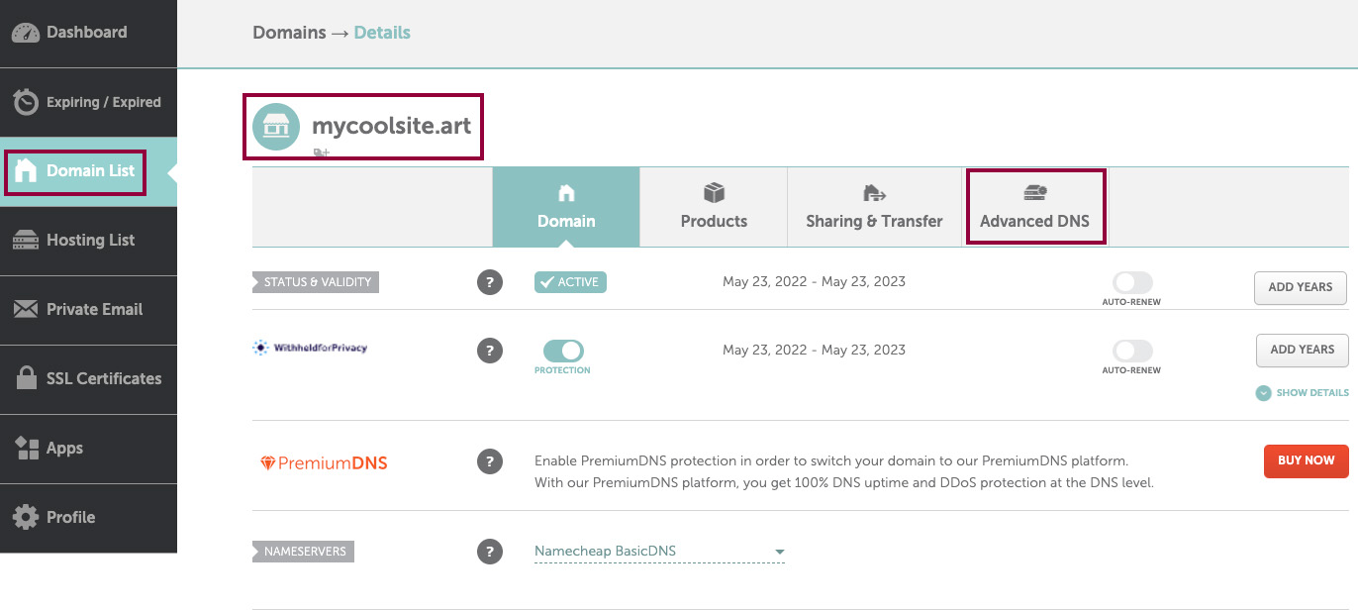This screenshot has height=610, width=1358.
Task: Select Domain List in the sidebar
Action: pos(88,171)
